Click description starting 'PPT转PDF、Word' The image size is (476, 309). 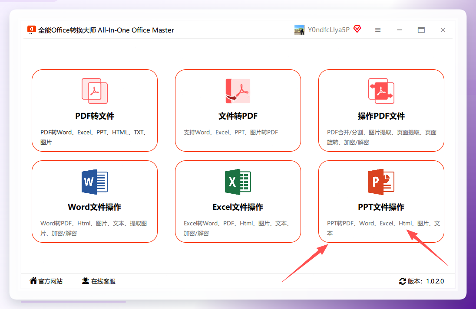[x=383, y=228]
